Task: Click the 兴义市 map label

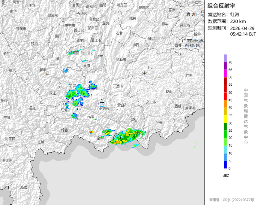Action: tap(185, 25)
